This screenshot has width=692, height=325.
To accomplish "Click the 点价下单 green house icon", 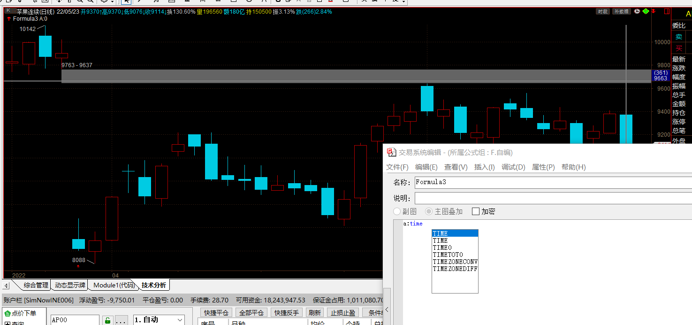I will point(8,313).
